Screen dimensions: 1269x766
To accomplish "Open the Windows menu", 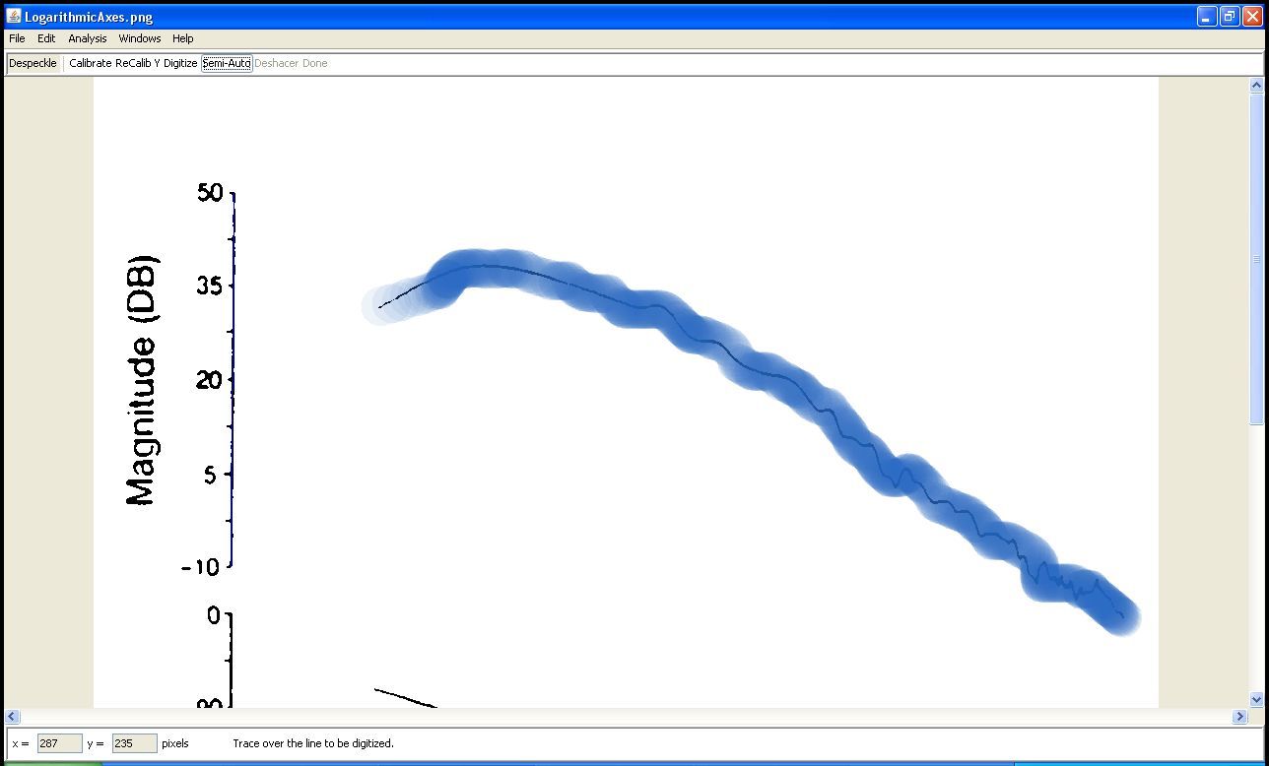I will (x=140, y=38).
